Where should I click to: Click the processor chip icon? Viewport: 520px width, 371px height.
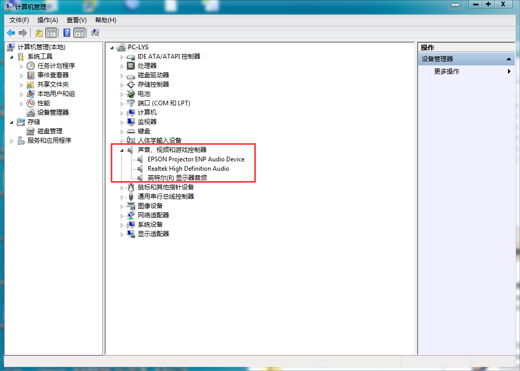point(131,66)
